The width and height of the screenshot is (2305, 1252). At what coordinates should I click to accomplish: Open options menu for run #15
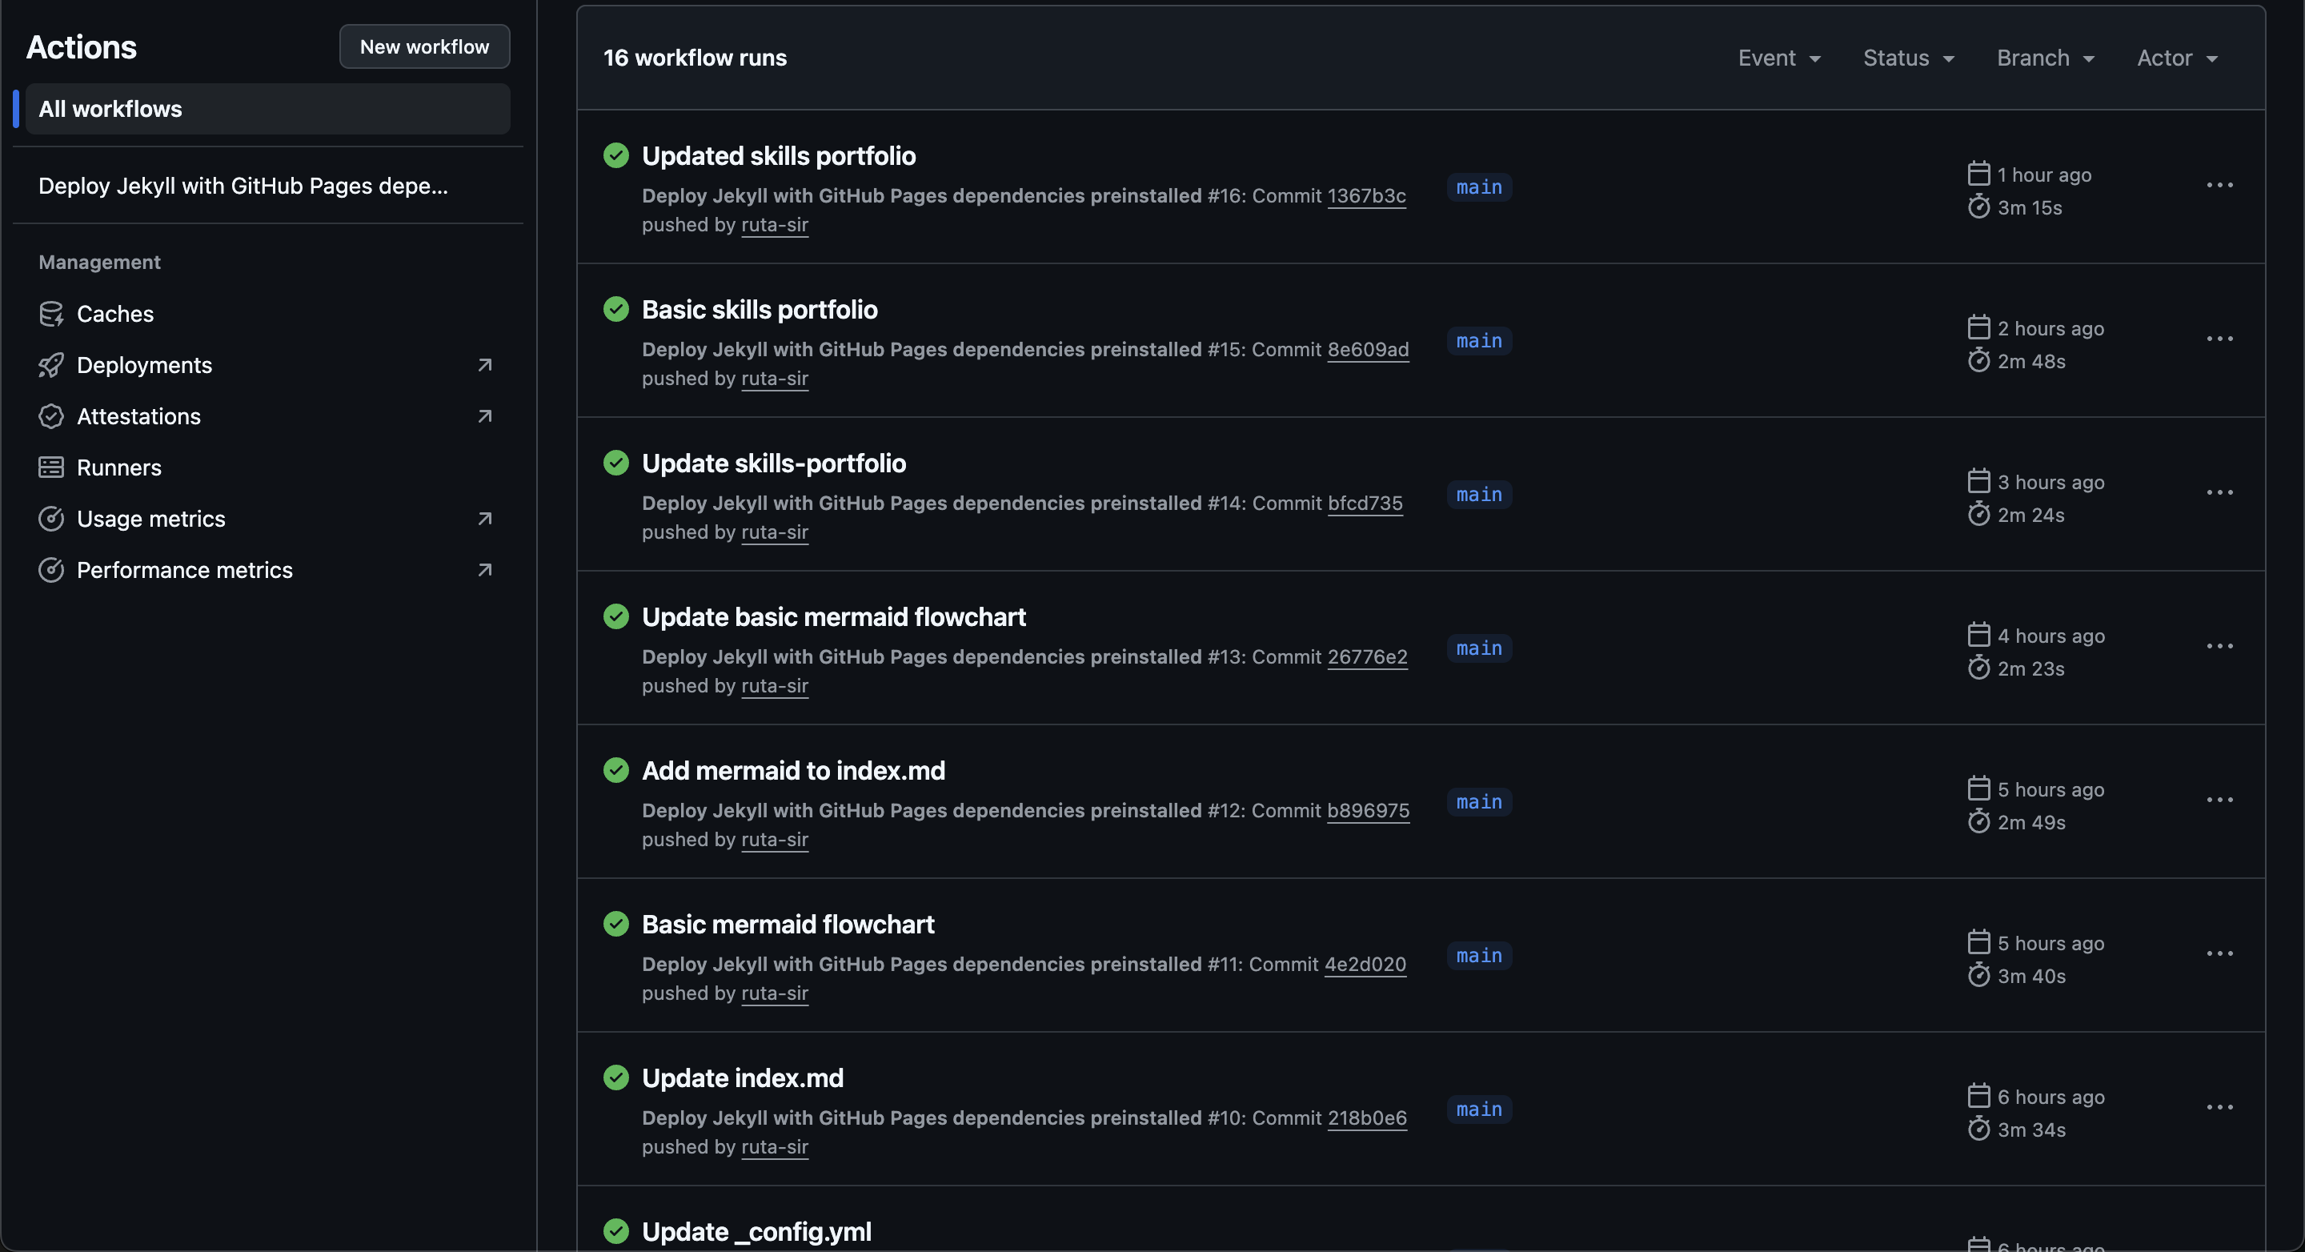click(x=2220, y=339)
